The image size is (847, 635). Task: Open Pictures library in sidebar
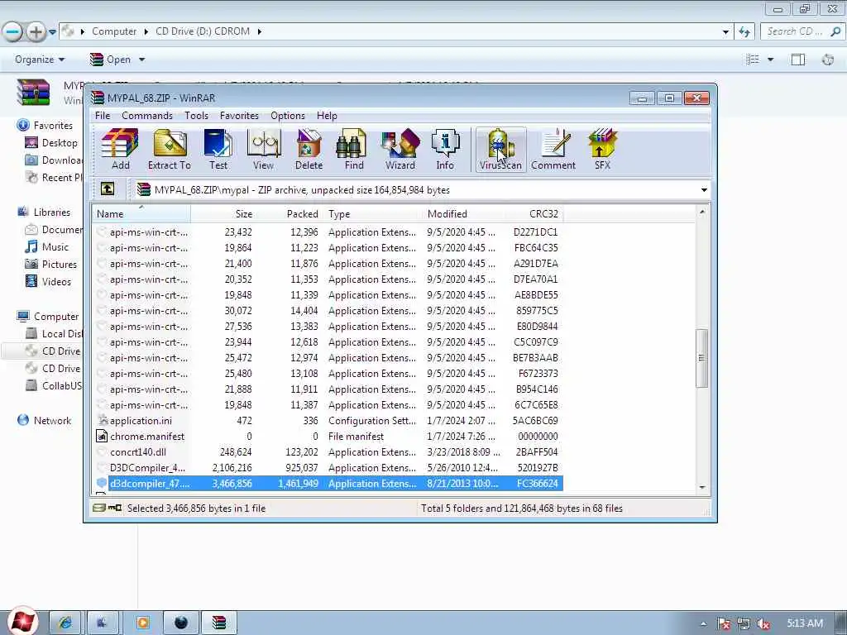51,265
